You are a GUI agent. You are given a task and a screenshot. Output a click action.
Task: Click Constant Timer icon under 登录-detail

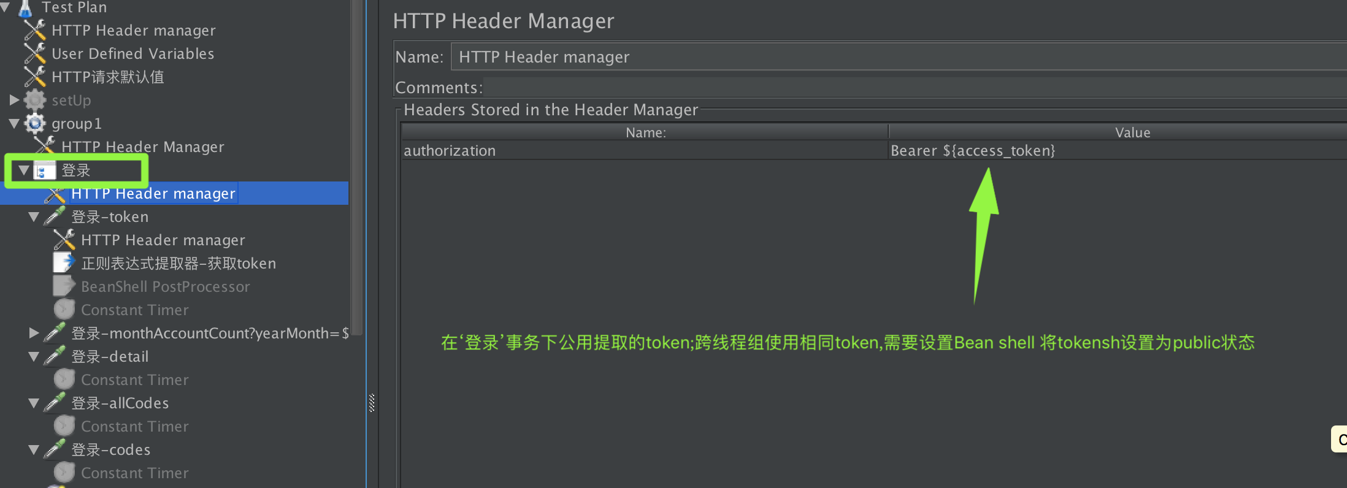[64, 379]
